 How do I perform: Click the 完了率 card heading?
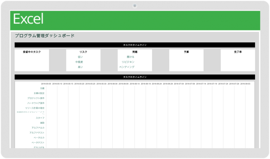(x=238, y=52)
